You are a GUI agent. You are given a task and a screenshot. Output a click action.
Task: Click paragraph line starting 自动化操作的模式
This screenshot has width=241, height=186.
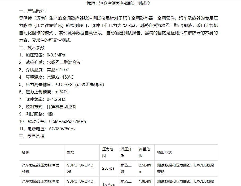[x=118, y=33]
